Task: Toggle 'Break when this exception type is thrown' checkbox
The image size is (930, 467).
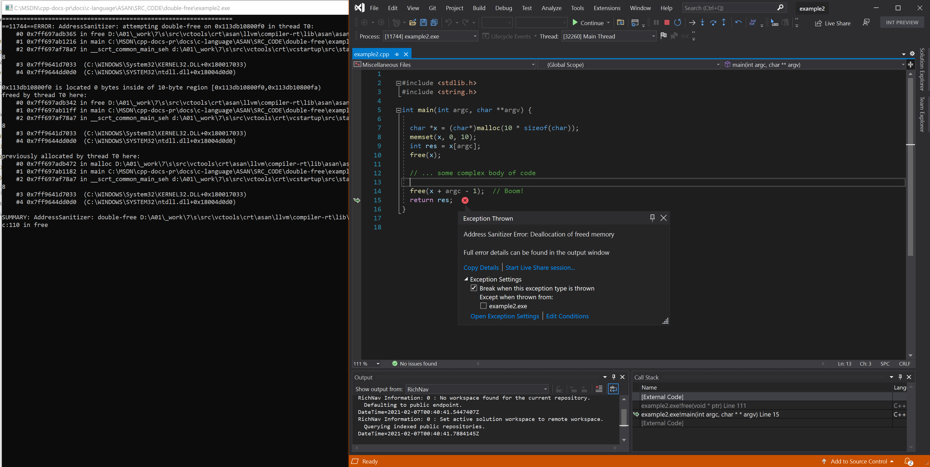Action: pyautogui.click(x=474, y=288)
